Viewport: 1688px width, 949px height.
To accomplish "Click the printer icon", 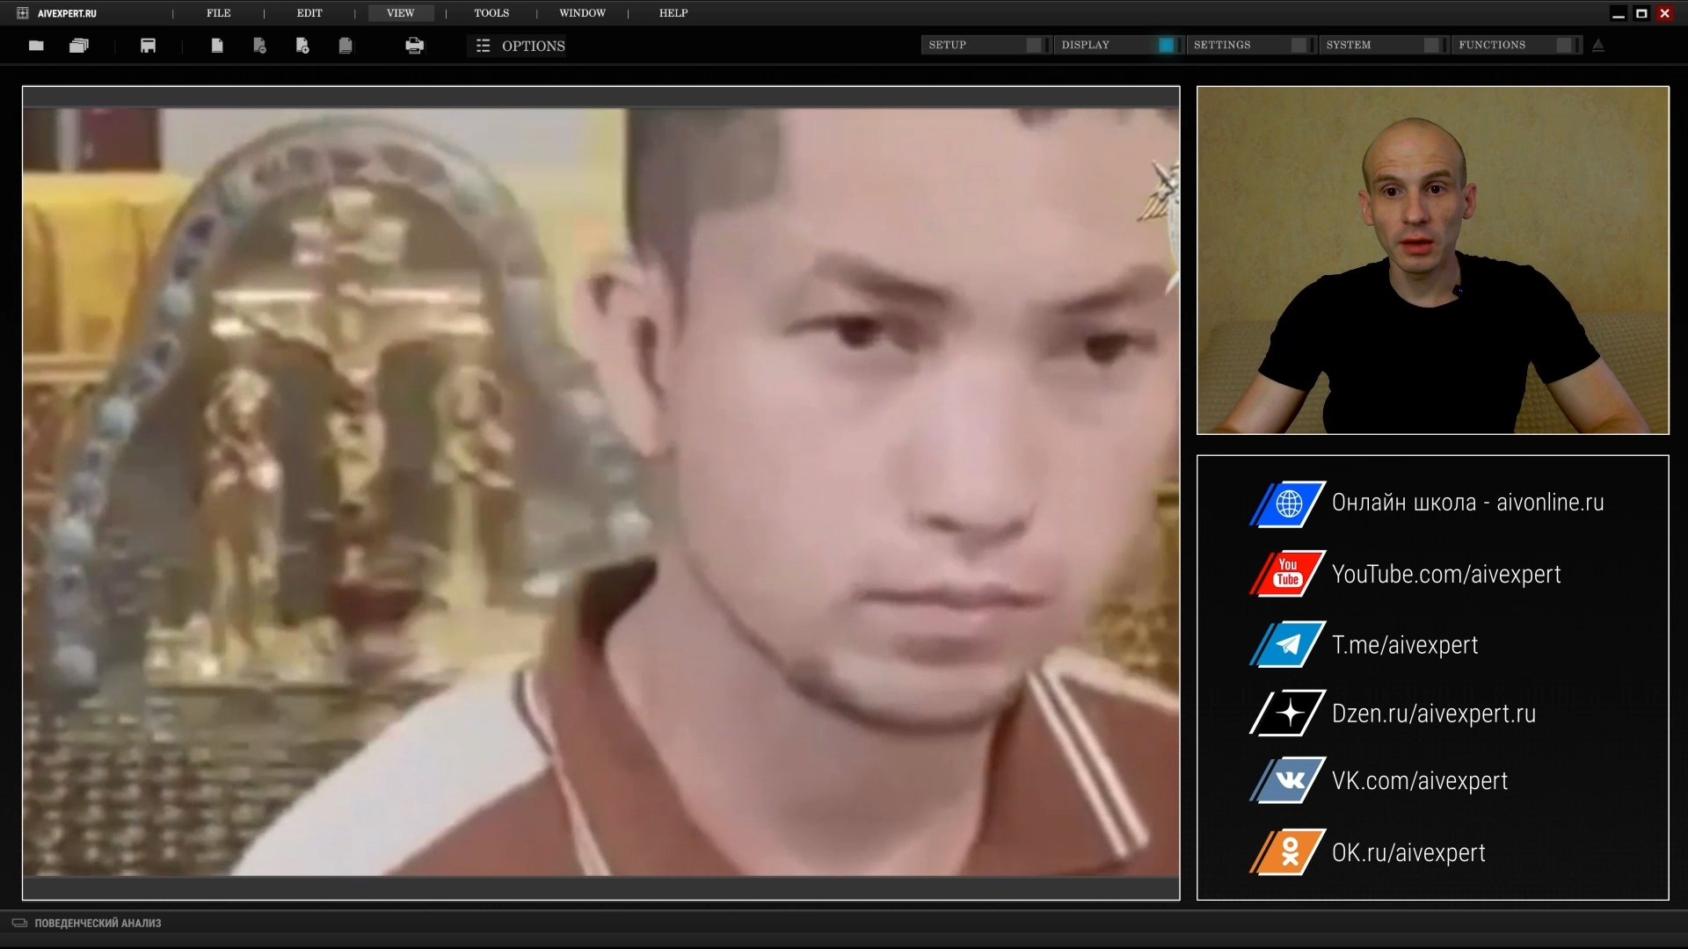I will point(414,46).
